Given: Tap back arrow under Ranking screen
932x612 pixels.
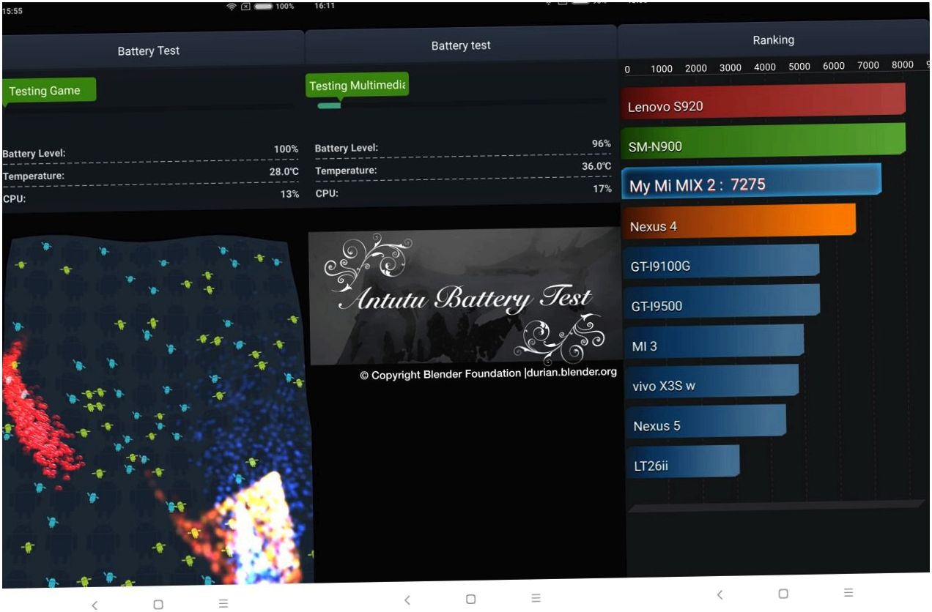Looking at the screenshot, I should [720, 595].
